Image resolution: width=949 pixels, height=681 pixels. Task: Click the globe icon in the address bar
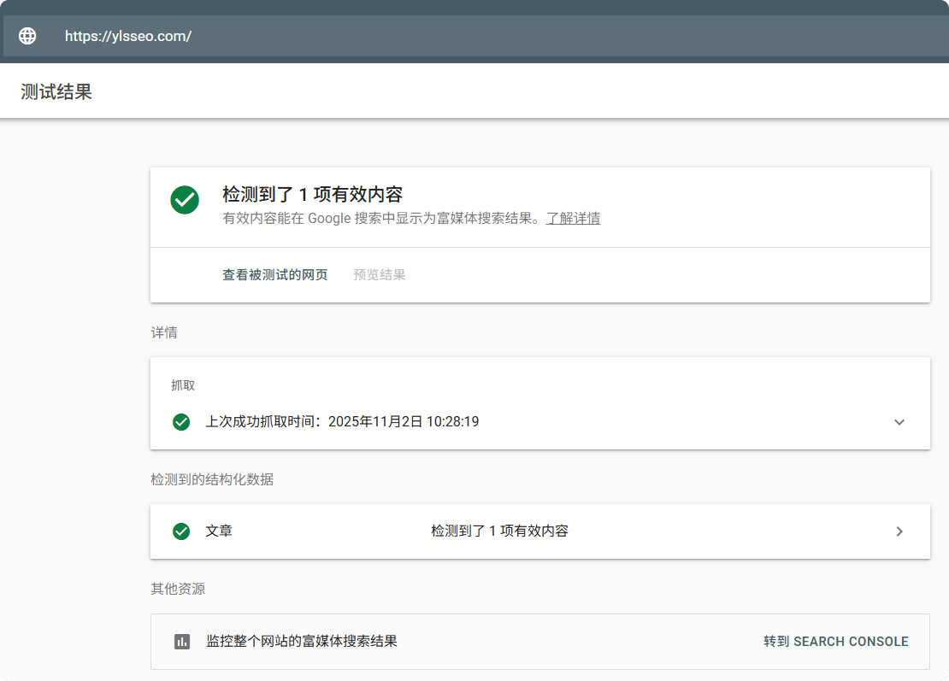[27, 35]
